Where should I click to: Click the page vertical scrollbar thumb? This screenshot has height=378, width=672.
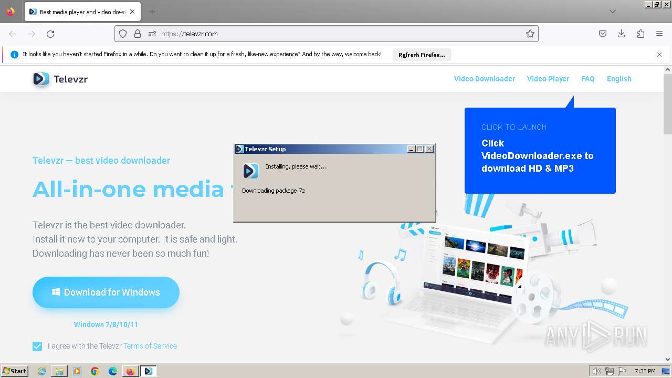[668, 104]
